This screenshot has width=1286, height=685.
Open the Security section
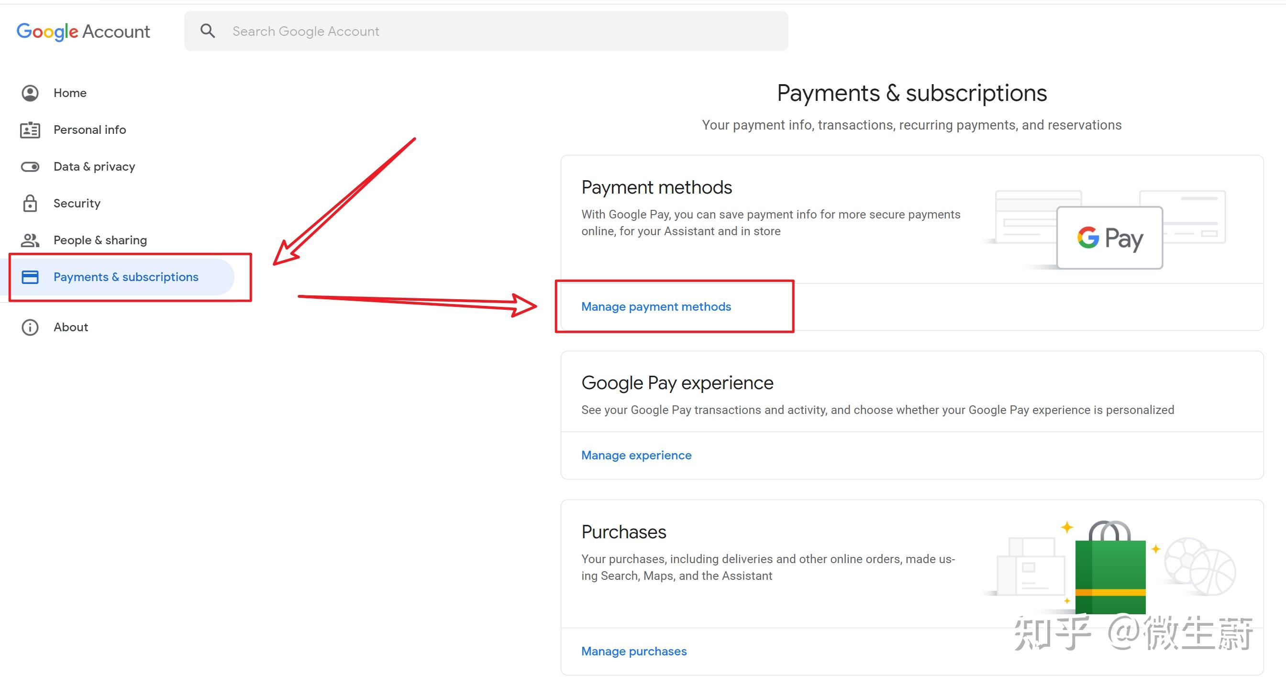[77, 203]
